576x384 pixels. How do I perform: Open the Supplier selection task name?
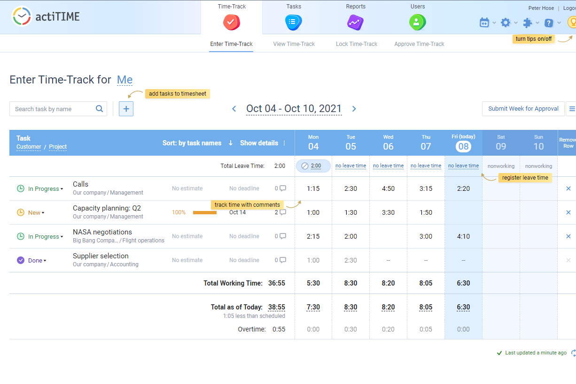101,256
